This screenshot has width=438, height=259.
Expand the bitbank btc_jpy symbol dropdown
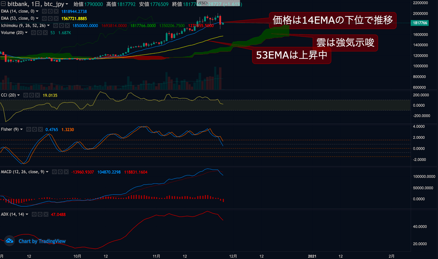[x=67, y=4]
